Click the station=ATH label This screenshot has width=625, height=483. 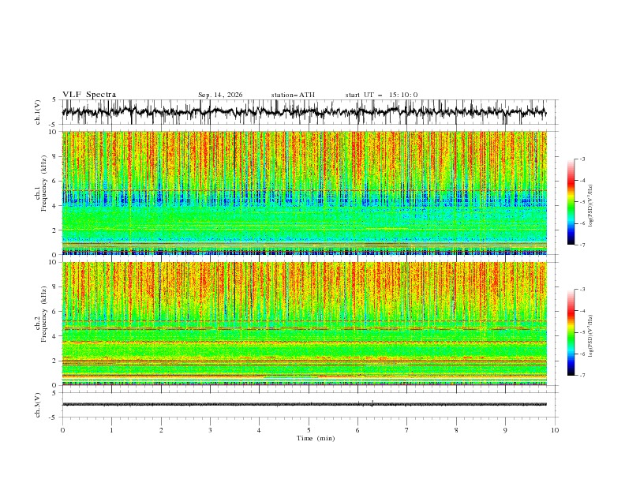[x=293, y=95]
